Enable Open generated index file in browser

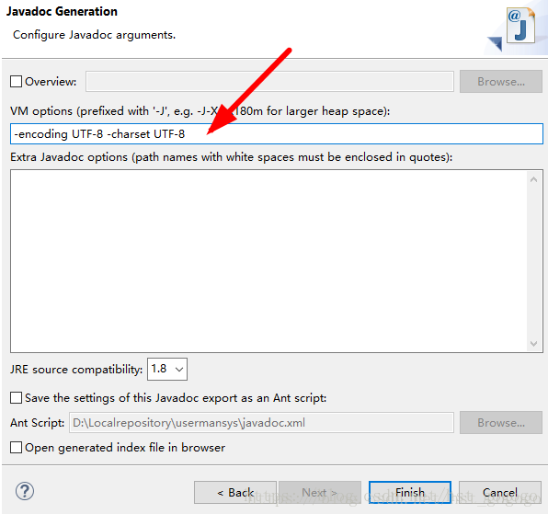tap(16, 447)
